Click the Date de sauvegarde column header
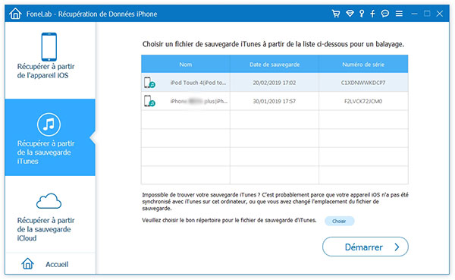The height and width of the screenshot is (280, 455). click(x=275, y=64)
